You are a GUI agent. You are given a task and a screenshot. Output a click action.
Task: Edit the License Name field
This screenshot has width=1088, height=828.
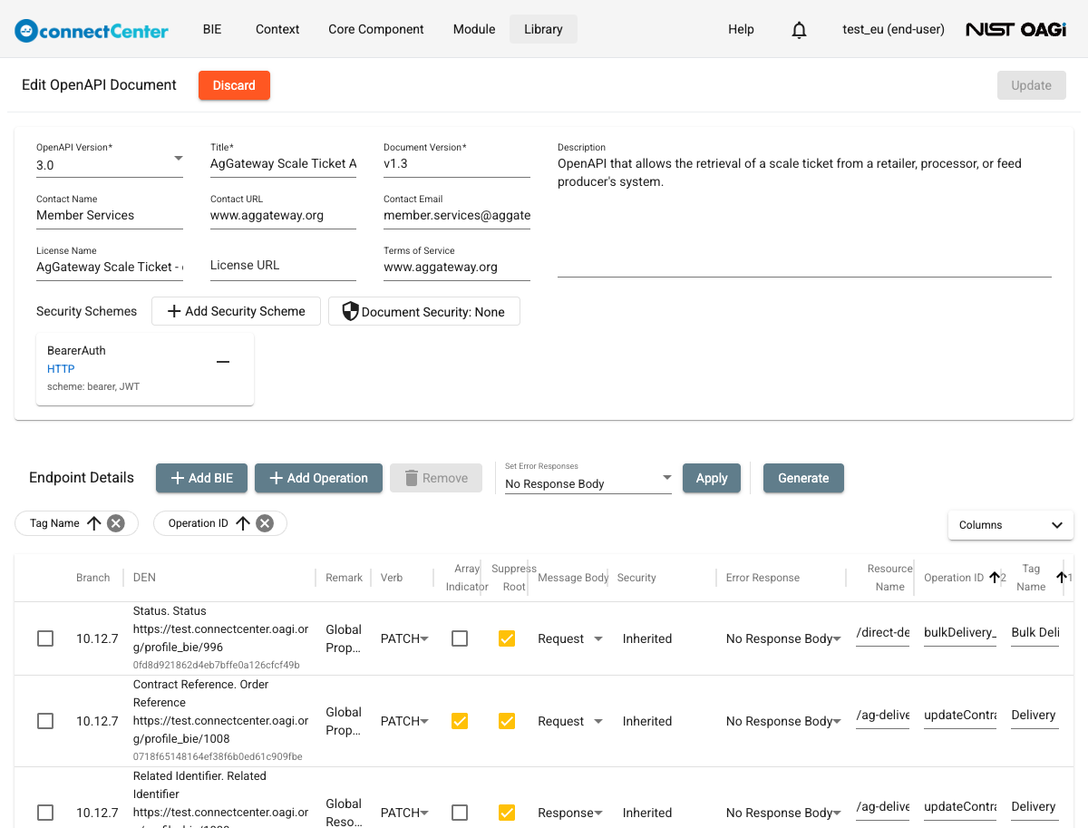110,268
